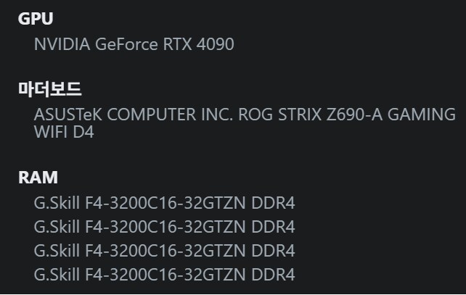
Task: Click DDR4 in the last RAM line
Action: click(x=273, y=275)
